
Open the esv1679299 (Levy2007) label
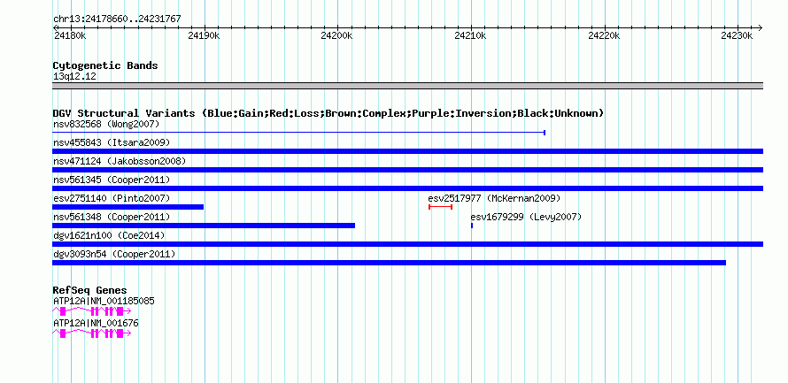tap(526, 217)
